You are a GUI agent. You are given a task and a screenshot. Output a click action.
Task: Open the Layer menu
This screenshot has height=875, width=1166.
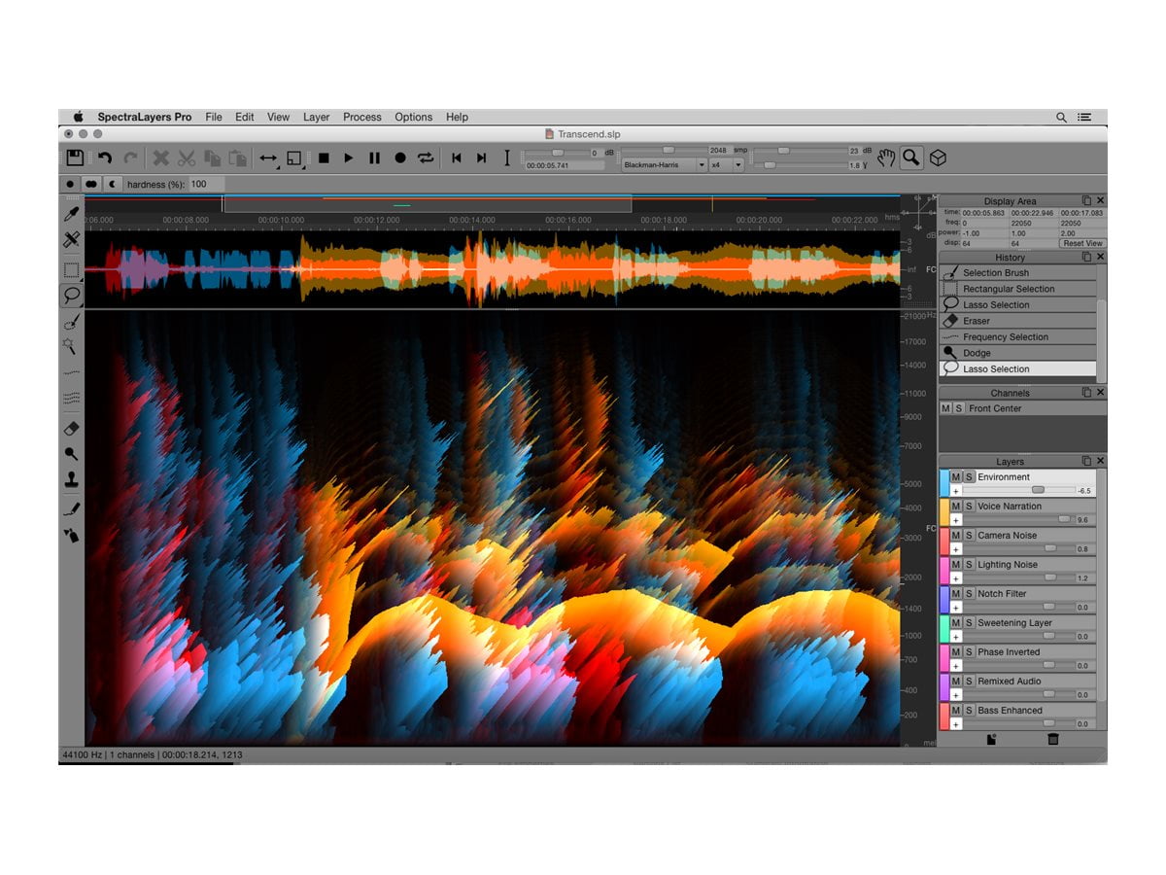pyautogui.click(x=316, y=117)
